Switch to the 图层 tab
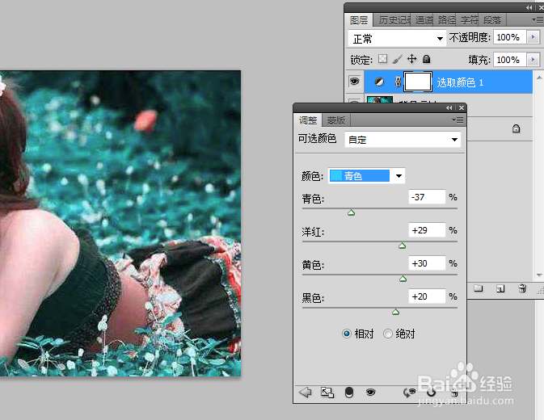The height and width of the screenshot is (420, 544). pos(359,20)
